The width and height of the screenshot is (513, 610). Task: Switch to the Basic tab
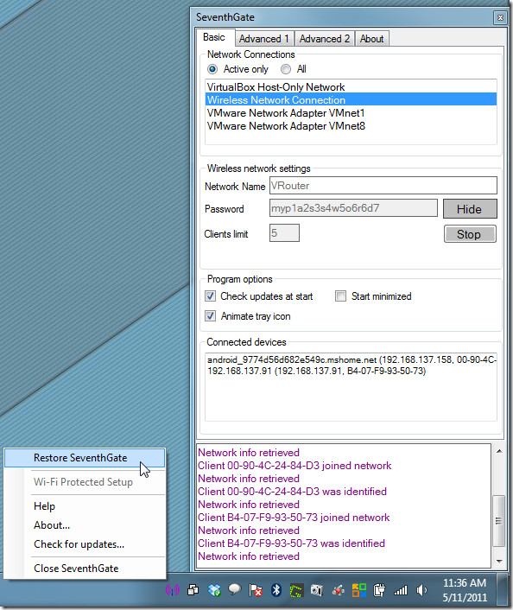coord(214,37)
